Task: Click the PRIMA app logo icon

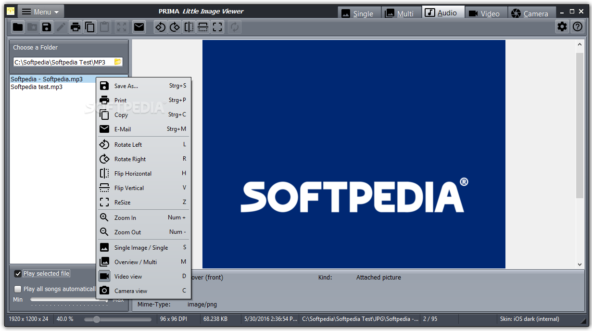Action: [x=11, y=11]
